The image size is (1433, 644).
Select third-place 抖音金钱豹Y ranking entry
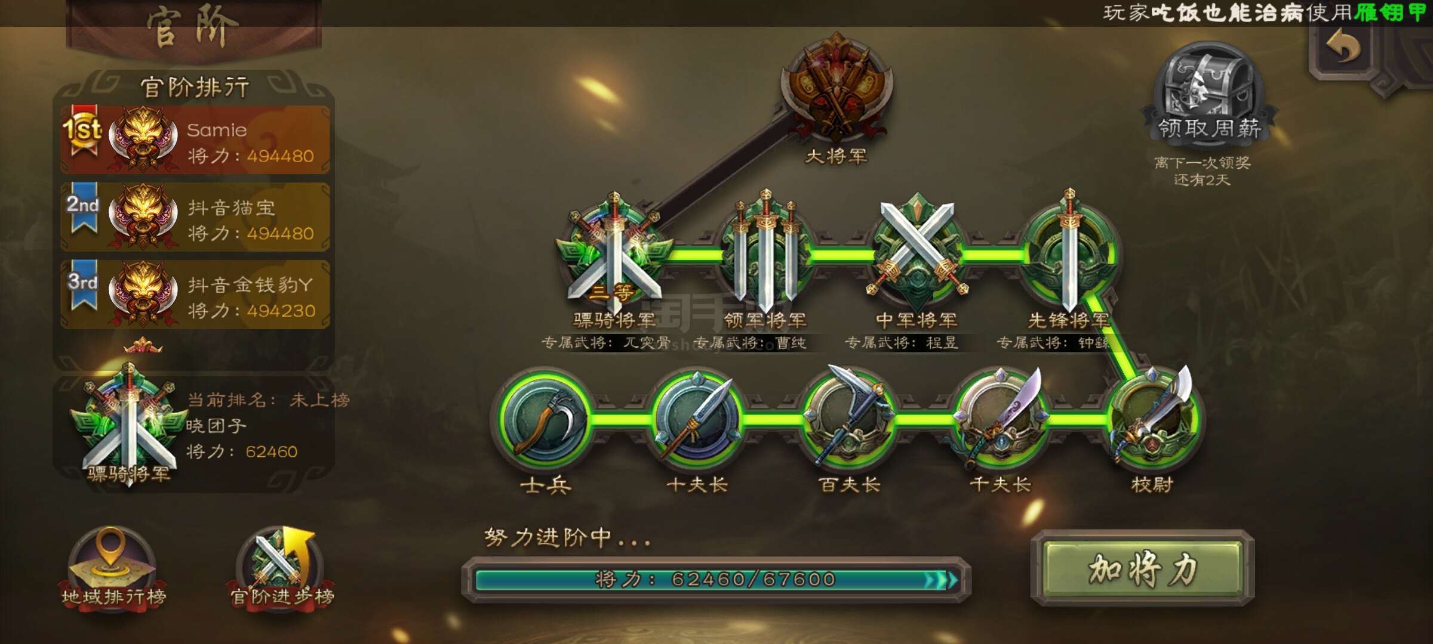pos(195,294)
